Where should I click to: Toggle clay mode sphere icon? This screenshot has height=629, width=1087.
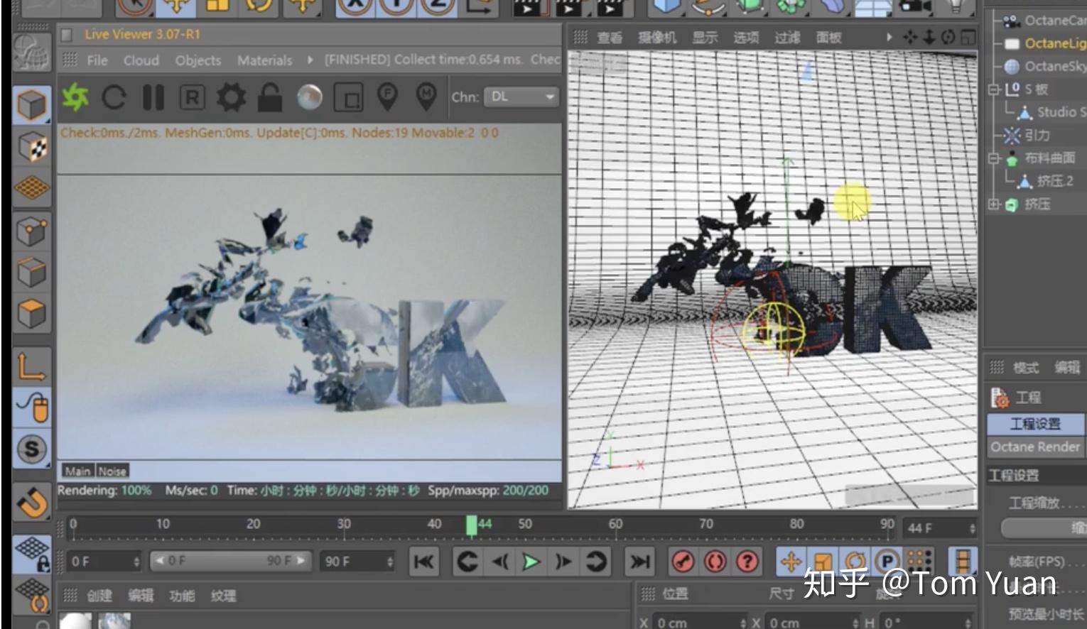(309, 97)
